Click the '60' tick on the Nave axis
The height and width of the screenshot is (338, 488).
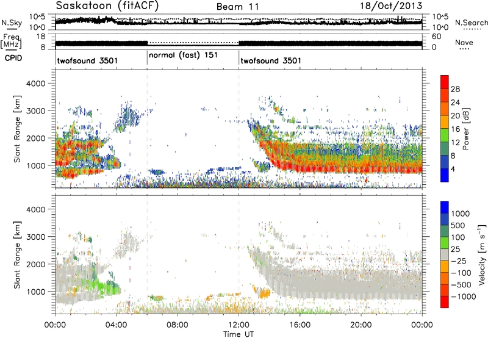coord(436,37)
